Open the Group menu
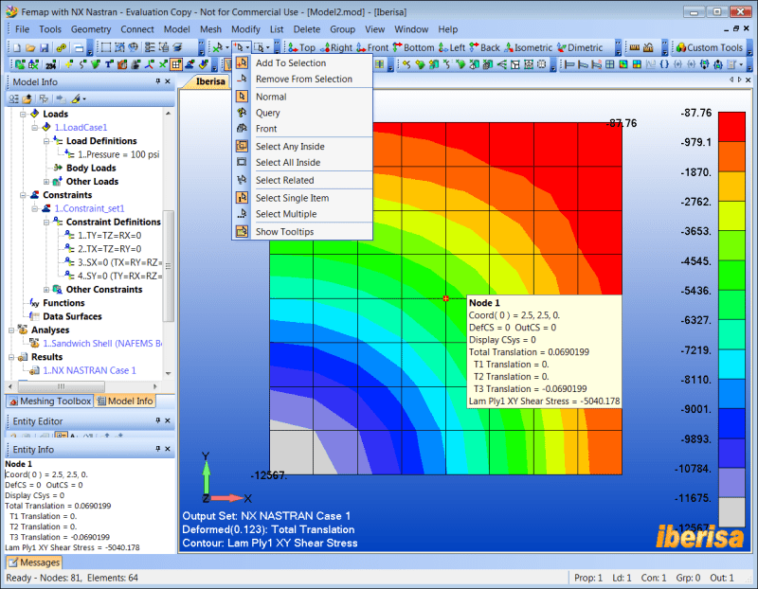758x589 pixels. 342,29
